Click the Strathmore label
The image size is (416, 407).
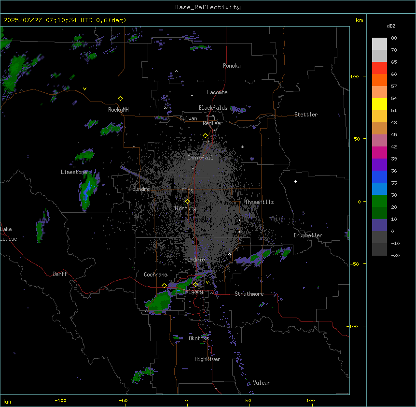pyautogui.click(x=249, y=294)
